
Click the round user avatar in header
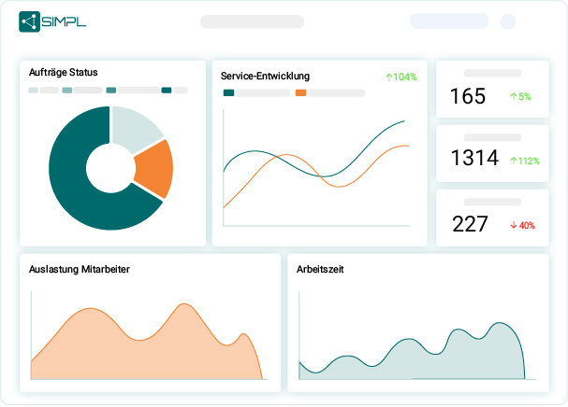click(x=508, y=21)
